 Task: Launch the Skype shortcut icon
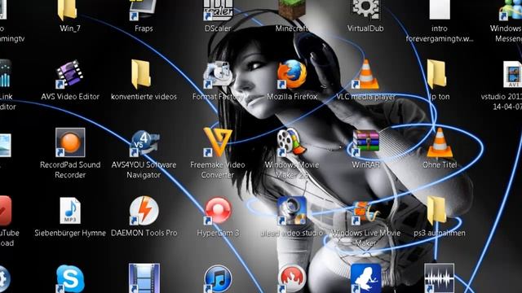70,278
